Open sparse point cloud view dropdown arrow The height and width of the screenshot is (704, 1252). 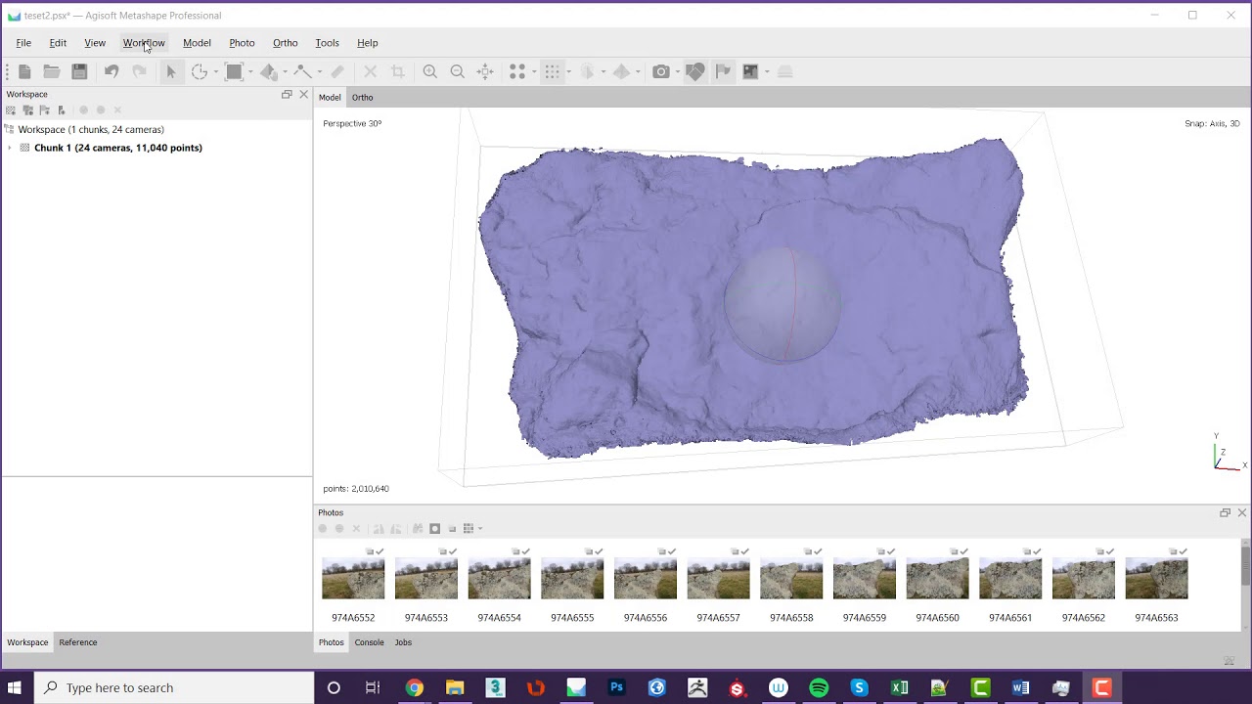pos(534,71)
